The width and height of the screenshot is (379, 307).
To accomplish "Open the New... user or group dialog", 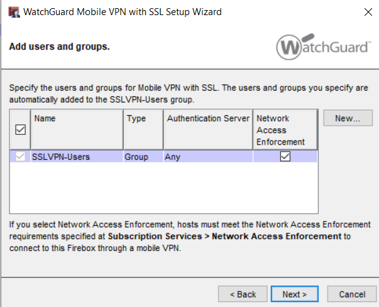I will click(x=348, y=118).
